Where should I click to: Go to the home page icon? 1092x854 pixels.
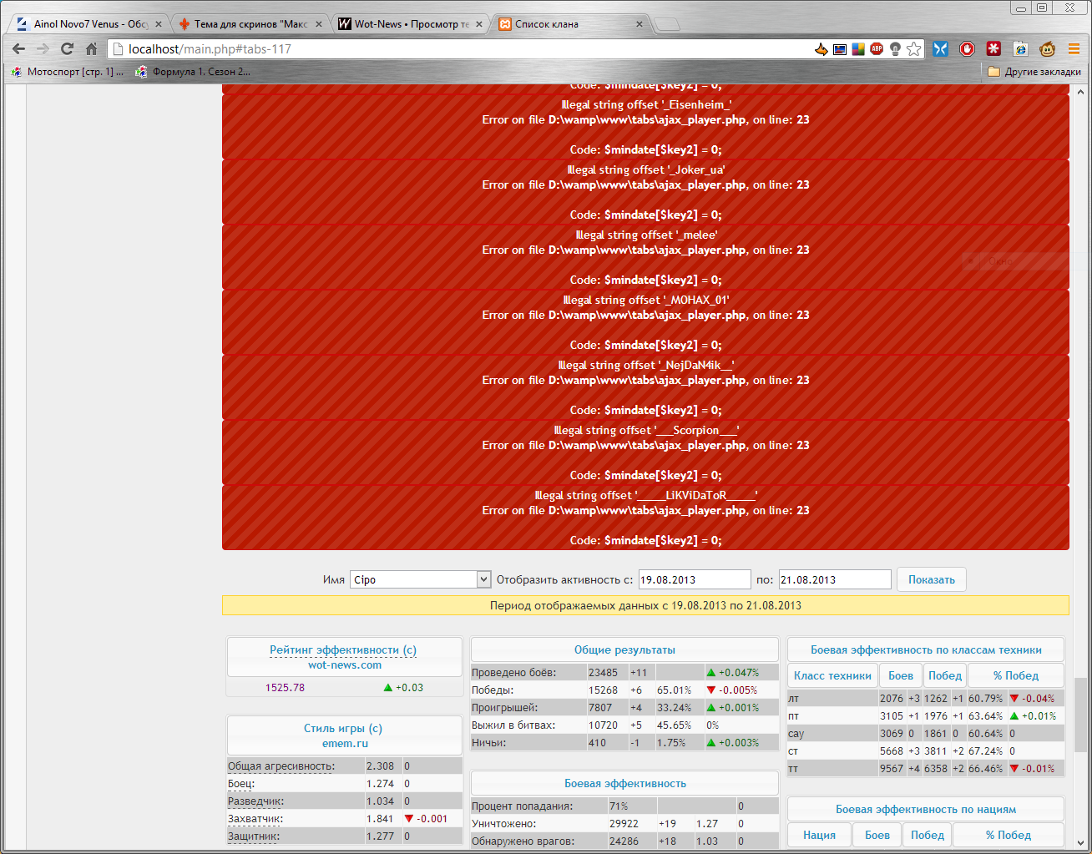pyautogui.click(x=91, y=49)
